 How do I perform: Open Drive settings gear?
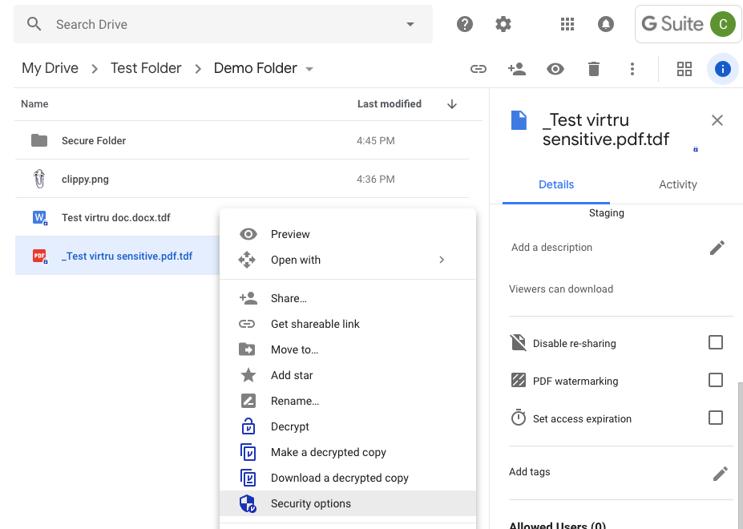pos(503,24)
